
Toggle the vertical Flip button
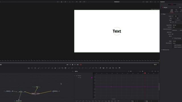coord(176,22)
